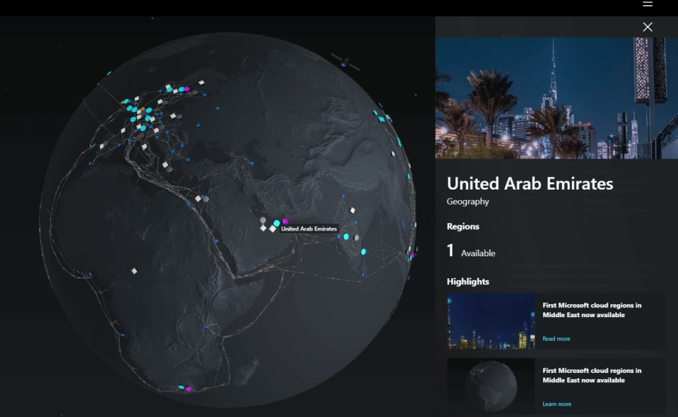Screen dimensions: 678x417
Task: Open the hamburger menu
Action: tap(647, 3)
